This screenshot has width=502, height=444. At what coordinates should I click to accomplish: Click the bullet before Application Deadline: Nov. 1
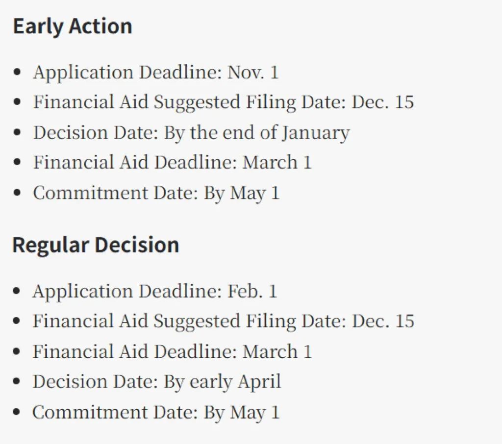coord(17,73)
